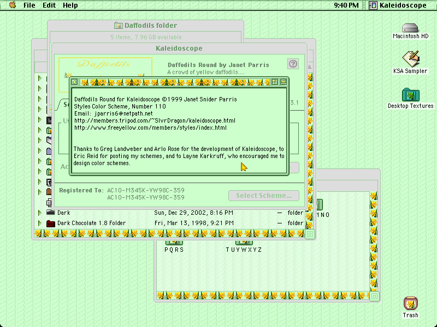
Task: Select the Dark folder name
Action: (x=64, y=213)
